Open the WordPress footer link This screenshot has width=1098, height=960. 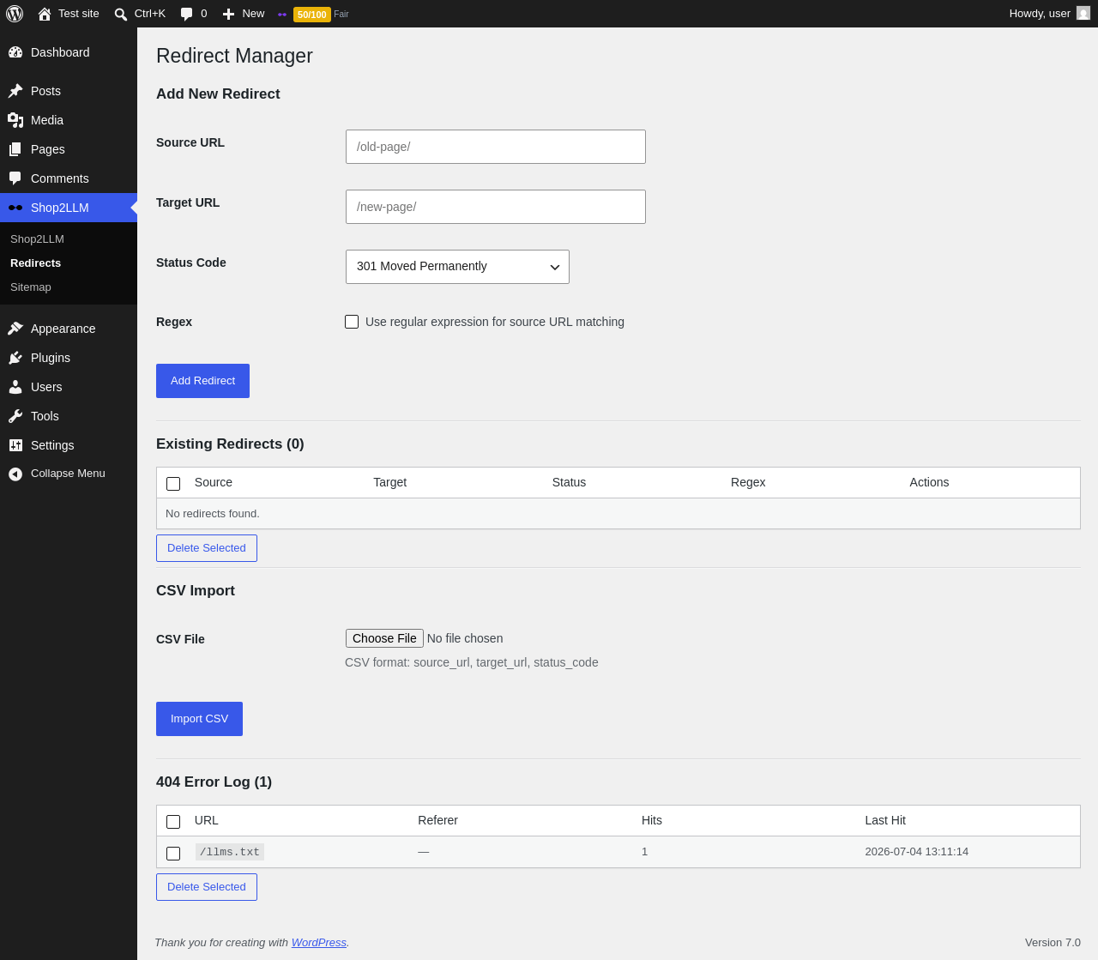318,942
